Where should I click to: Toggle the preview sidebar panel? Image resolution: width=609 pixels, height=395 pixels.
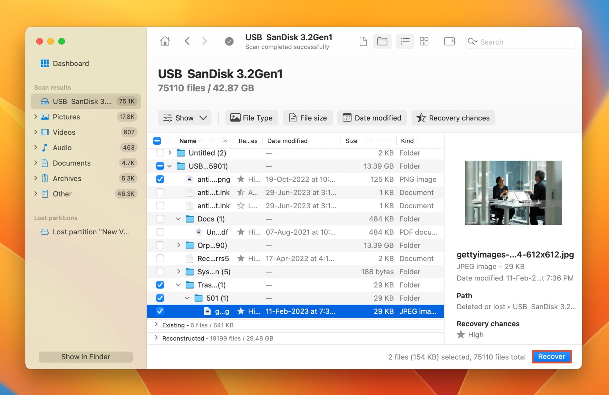pos(449,41)
